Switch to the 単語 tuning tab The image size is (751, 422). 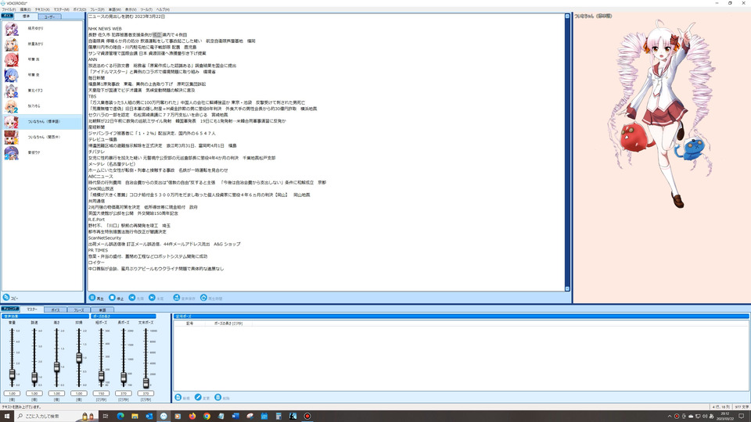coord(102,310)
